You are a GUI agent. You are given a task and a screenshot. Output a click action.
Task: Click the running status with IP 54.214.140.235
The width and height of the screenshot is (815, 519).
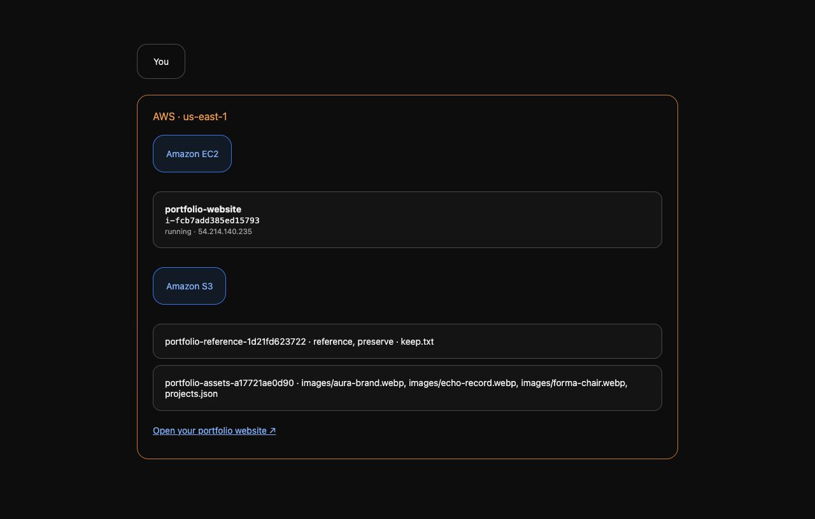(208, 232)
